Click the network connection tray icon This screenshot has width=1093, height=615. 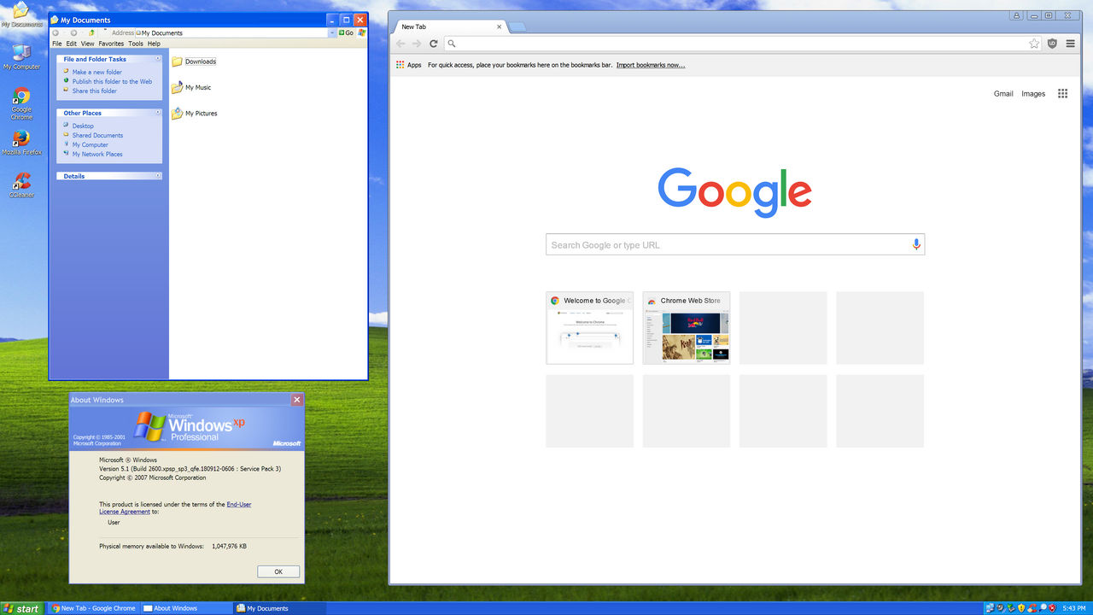(x=990, y=608)
